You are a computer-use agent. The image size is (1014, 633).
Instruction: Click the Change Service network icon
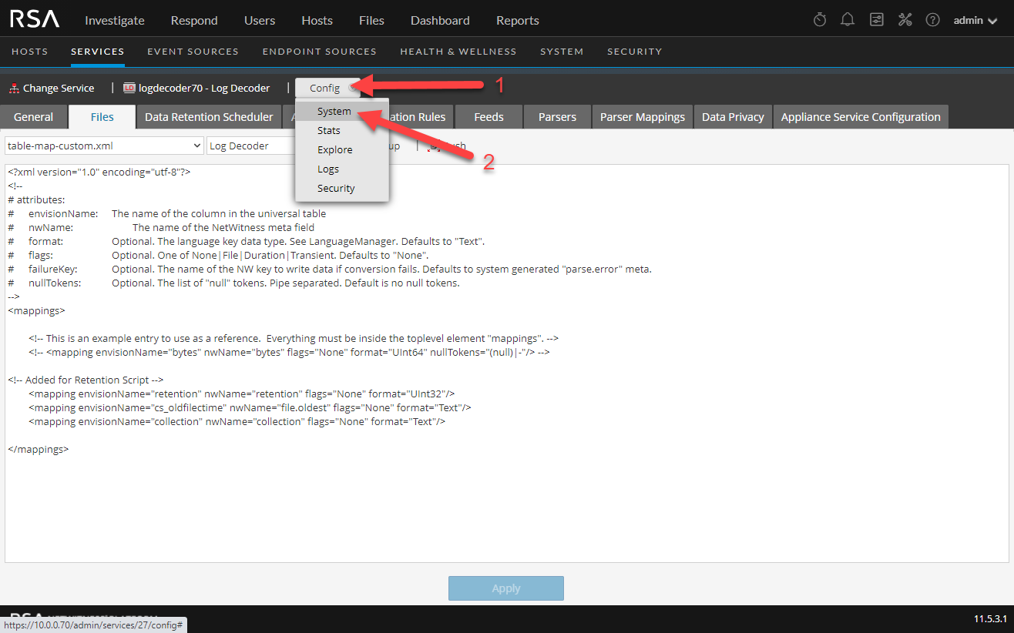click(x=14, y=89)
